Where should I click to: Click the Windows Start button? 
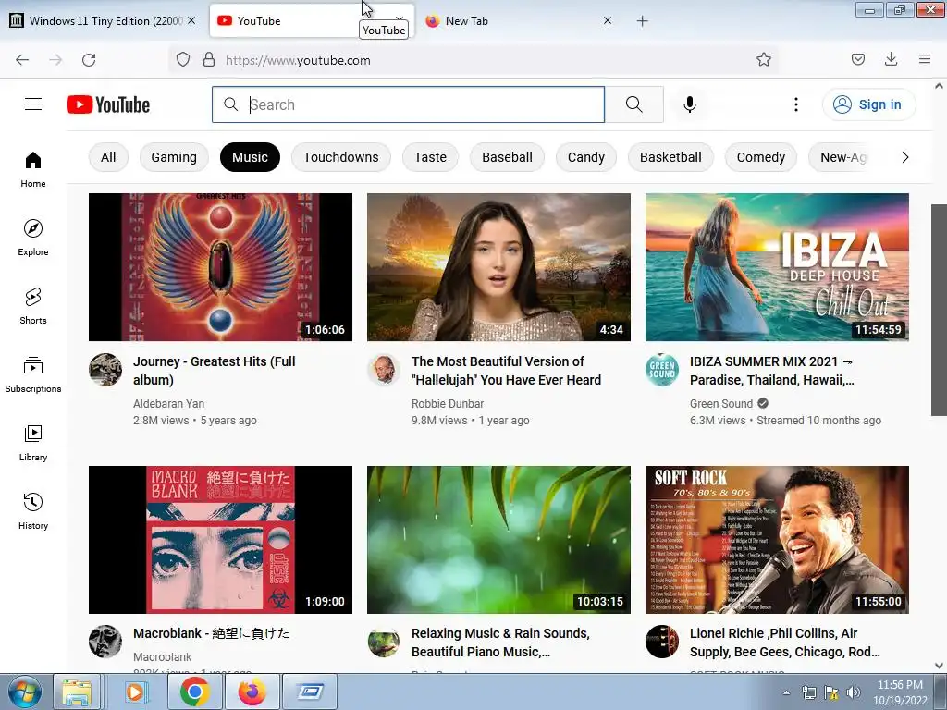click(25, 692)
